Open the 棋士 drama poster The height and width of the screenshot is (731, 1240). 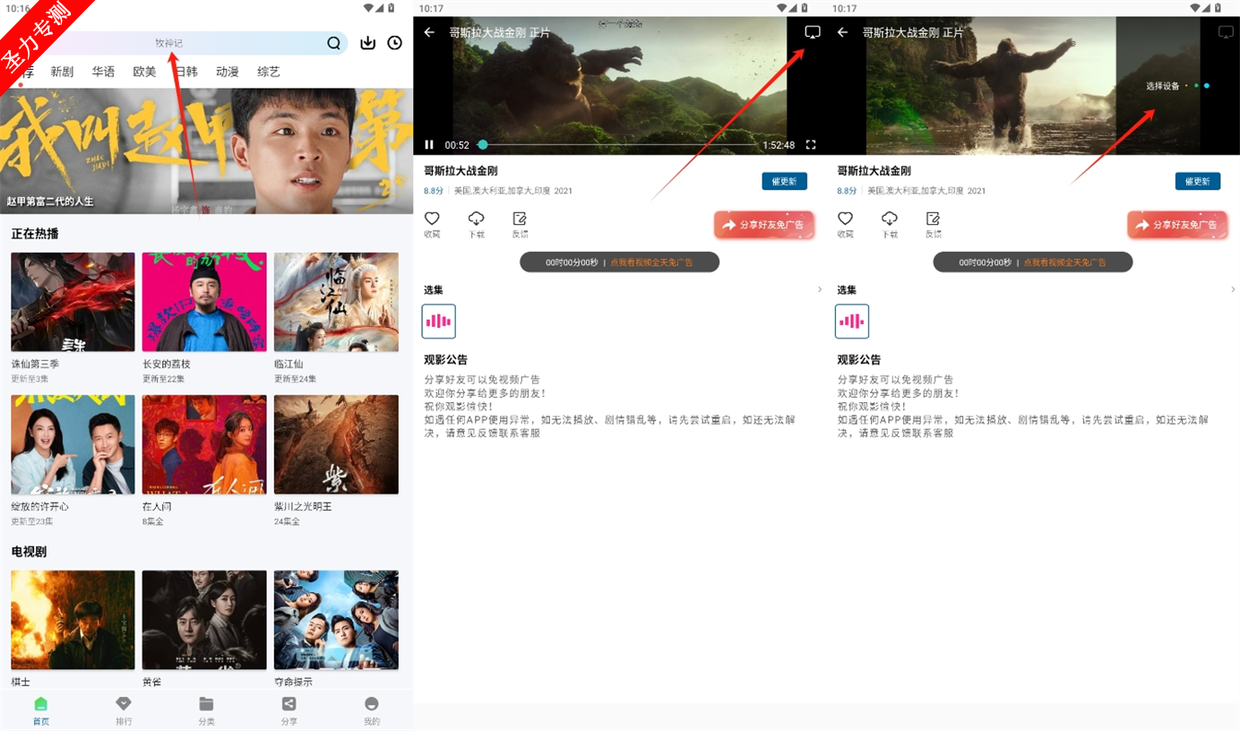(x=73, y=620)
